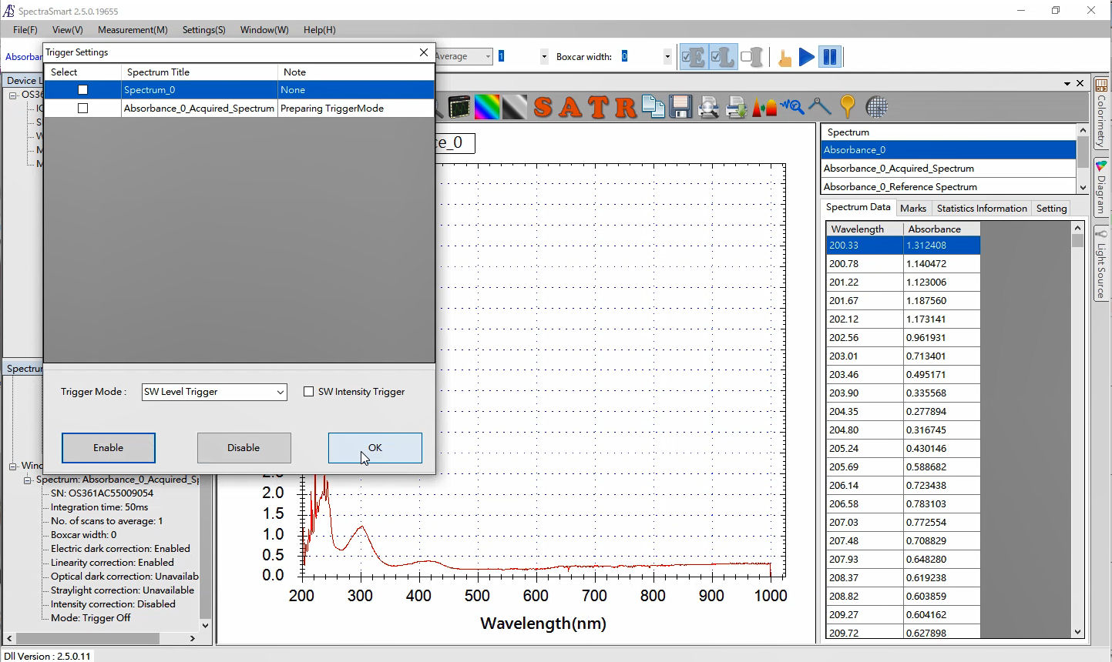Open the Measurement(M) menu
This screenshot has width=1112, height=662.
point(133,30)
